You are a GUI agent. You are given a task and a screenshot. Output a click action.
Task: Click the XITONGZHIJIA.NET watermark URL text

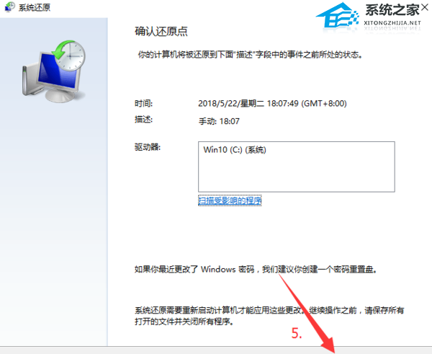point(392,23)
